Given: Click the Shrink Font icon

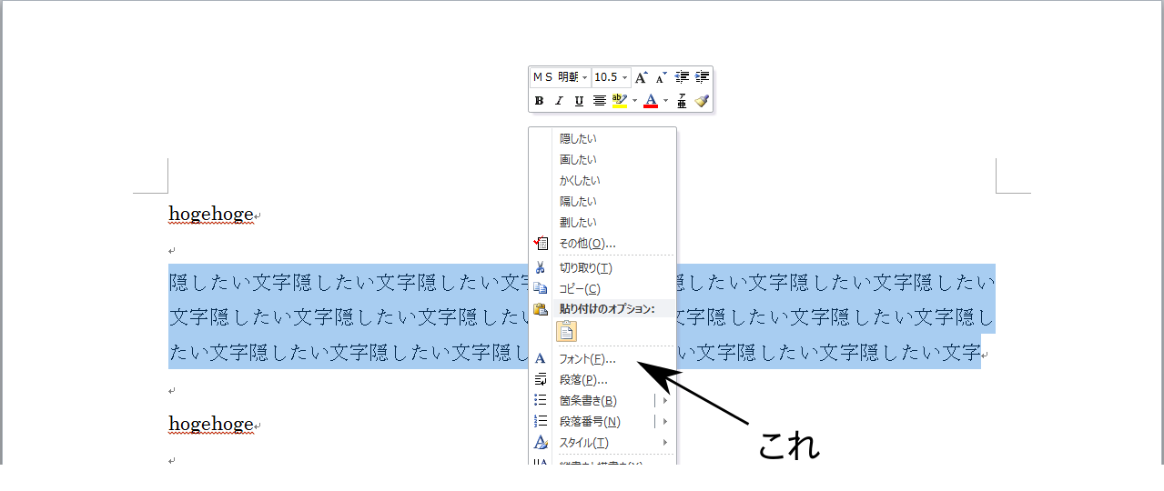Looking at the screenshot, I should (x=662, y=78).
